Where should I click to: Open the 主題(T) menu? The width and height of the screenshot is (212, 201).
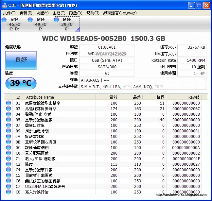(x=59, y=13)
